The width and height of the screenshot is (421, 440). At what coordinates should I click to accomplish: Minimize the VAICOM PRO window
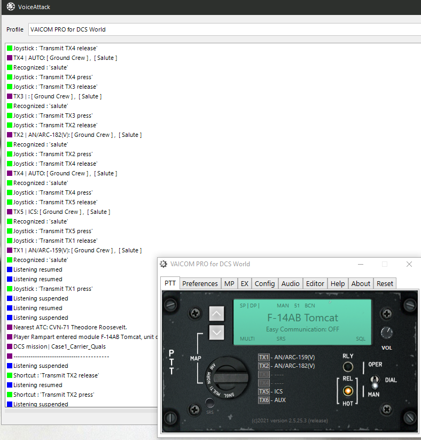(361, 264)
